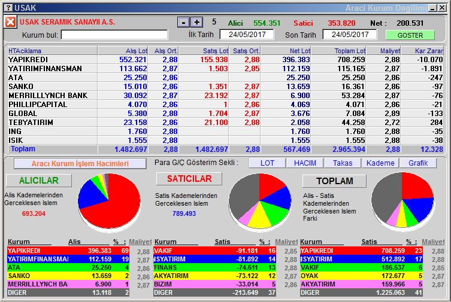Click pink AKYATIRIM 159.966 total legend row
451x302 pixels.
[361, 284]
